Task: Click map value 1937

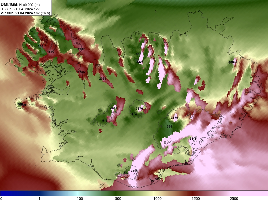Action: [x=81, y=49]
